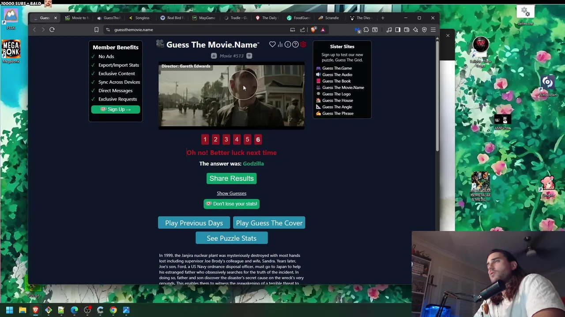This screenshot has width=565, height=317.
Task: Open the Windows Start menu
Action: pos(9,310)
